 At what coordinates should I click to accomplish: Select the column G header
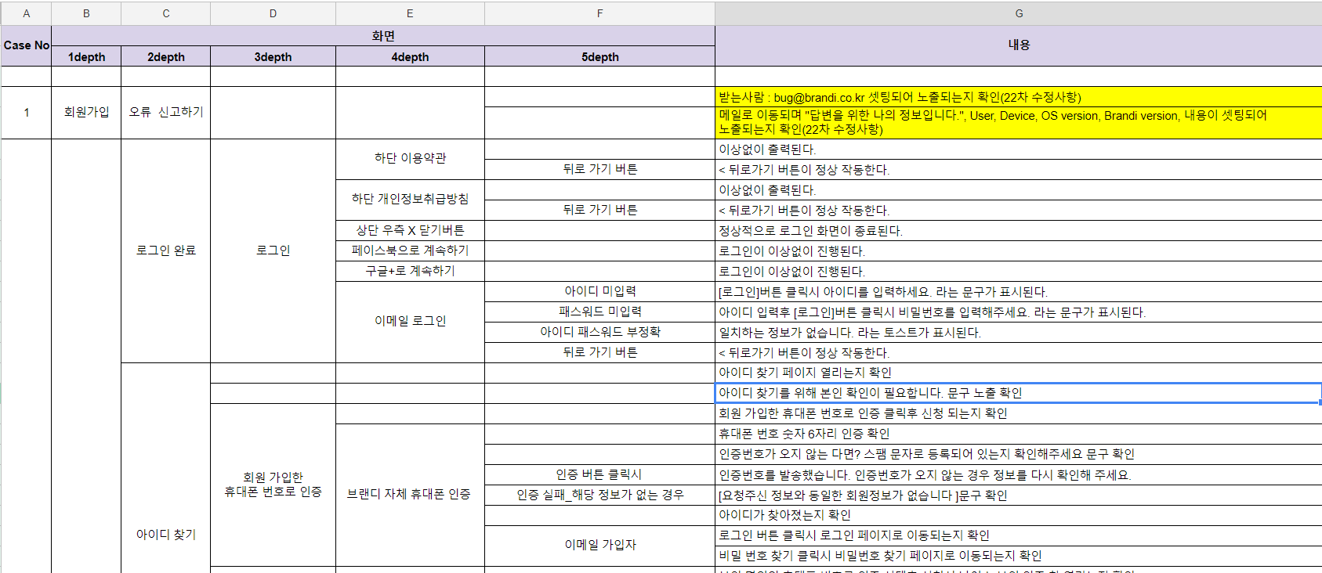(1018, 13)
